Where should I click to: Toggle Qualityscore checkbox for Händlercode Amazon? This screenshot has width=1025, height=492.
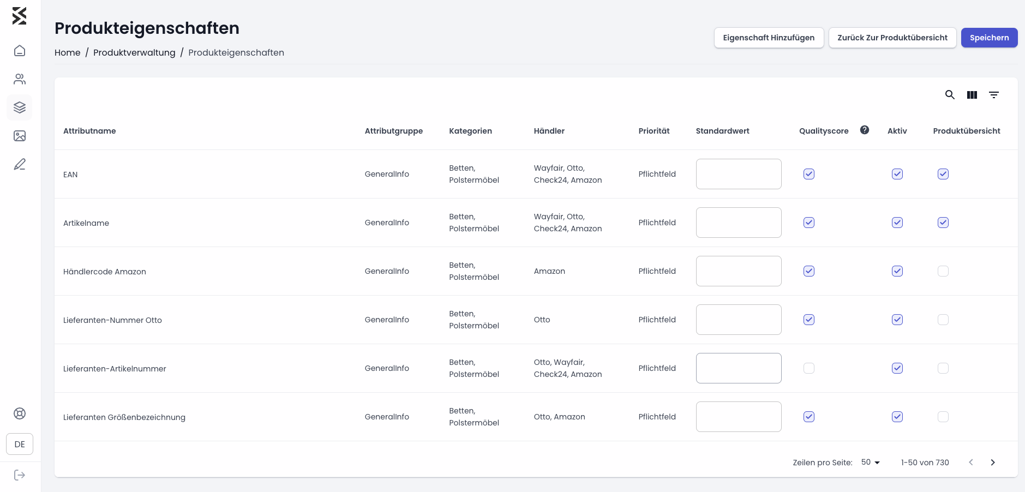(809, 271)
